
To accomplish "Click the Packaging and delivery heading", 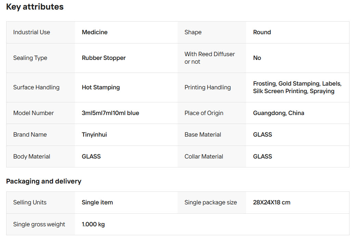I will tap(43, 181).
